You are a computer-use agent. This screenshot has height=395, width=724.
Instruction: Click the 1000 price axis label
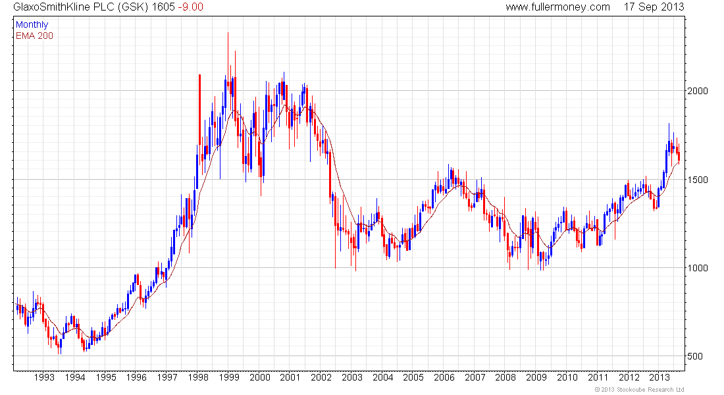coord(697,268)
